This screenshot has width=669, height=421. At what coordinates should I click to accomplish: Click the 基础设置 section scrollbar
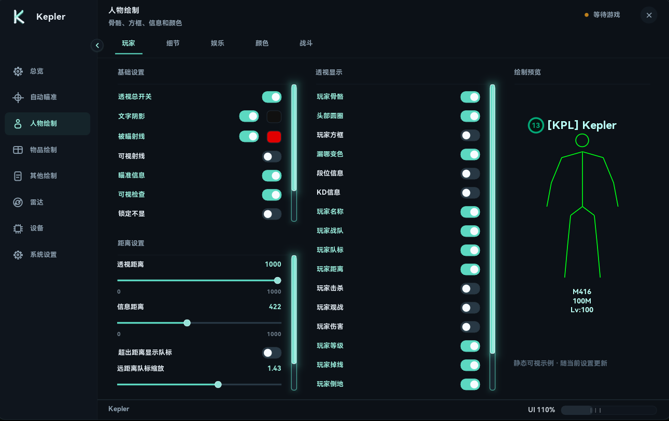pos(294,153)
